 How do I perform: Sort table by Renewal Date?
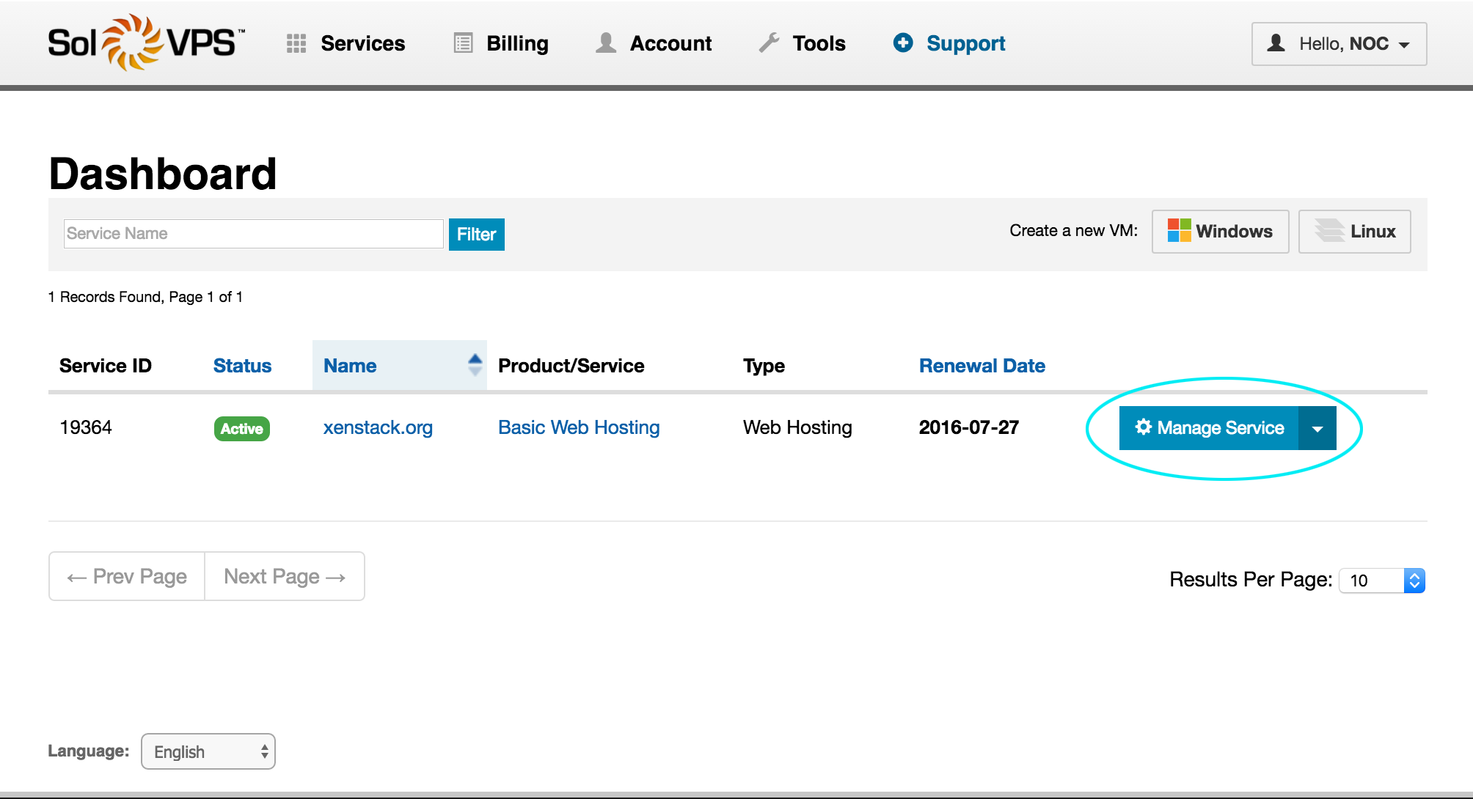pyautogui.click(x=982, y=366)
